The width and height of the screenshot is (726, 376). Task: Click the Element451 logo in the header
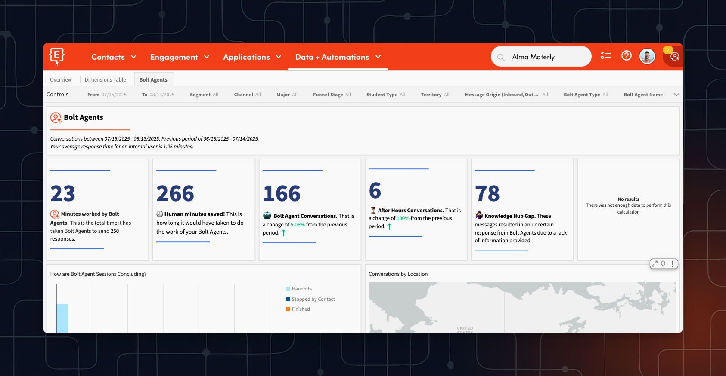click(x=57, y=56)
